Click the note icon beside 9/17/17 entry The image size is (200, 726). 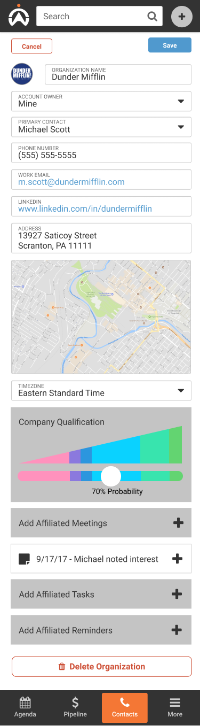click(24, 559)
